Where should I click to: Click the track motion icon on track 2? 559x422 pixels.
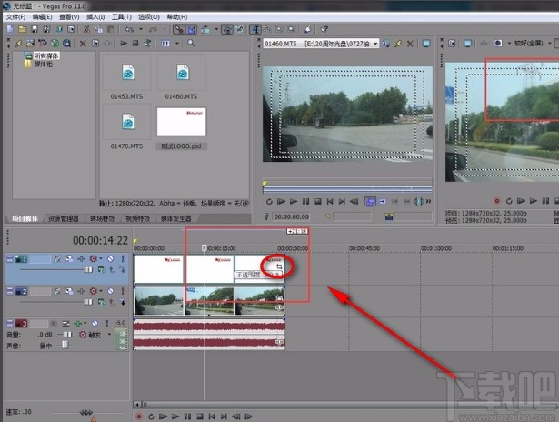click(68, 290)
